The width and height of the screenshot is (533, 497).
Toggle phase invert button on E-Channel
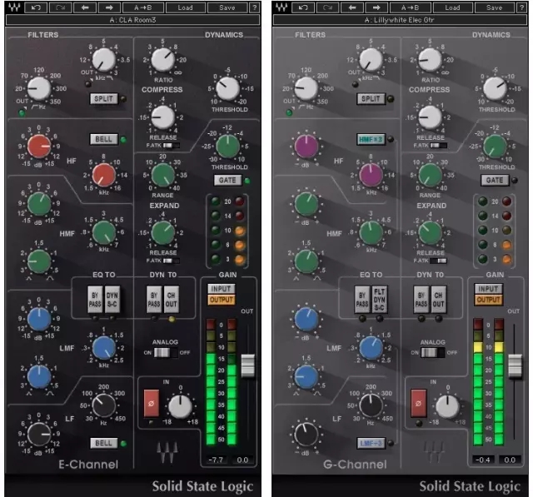152,403
